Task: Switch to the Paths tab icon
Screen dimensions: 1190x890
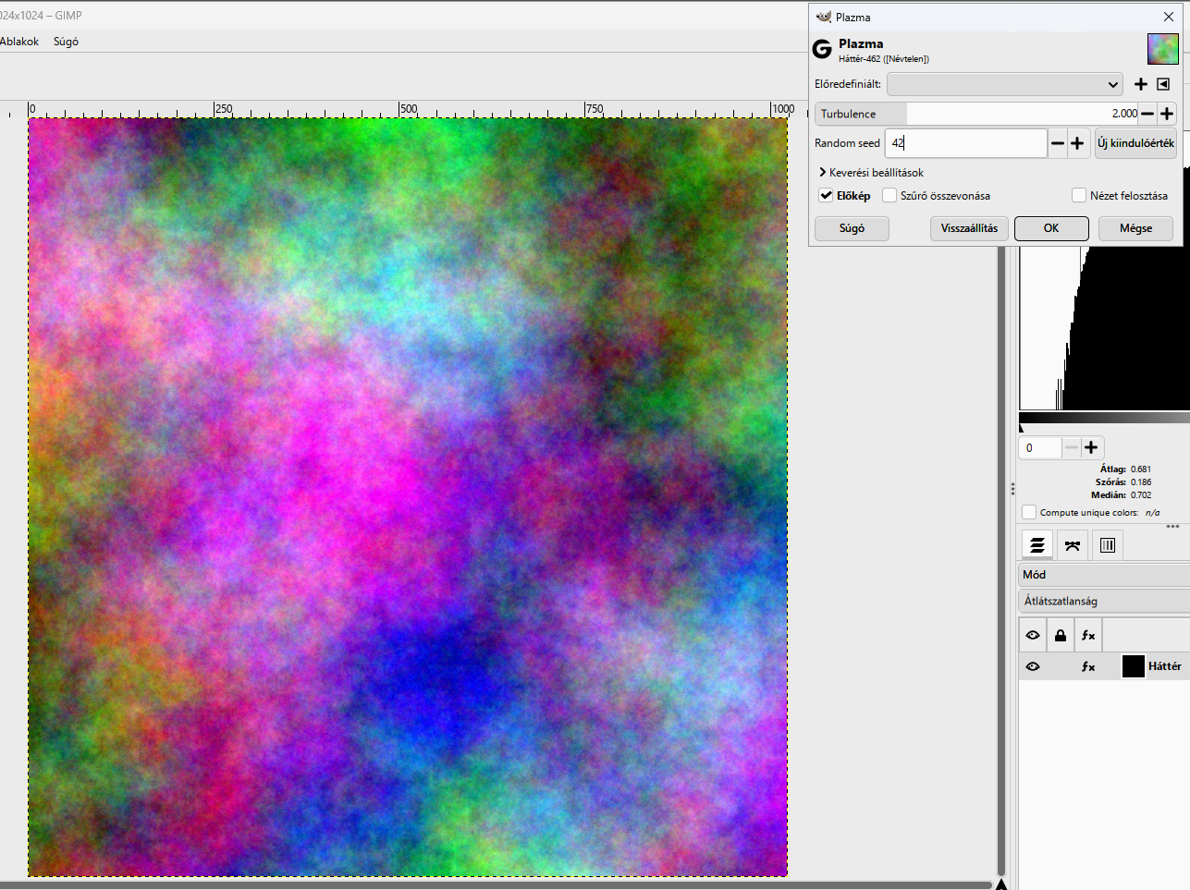Action: coord(1073,545)
